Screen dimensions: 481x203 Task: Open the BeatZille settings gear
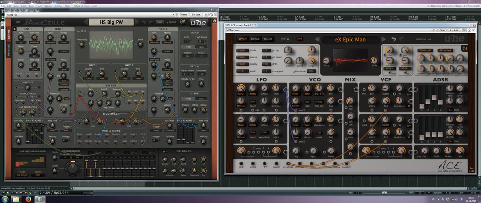point(214,21)
